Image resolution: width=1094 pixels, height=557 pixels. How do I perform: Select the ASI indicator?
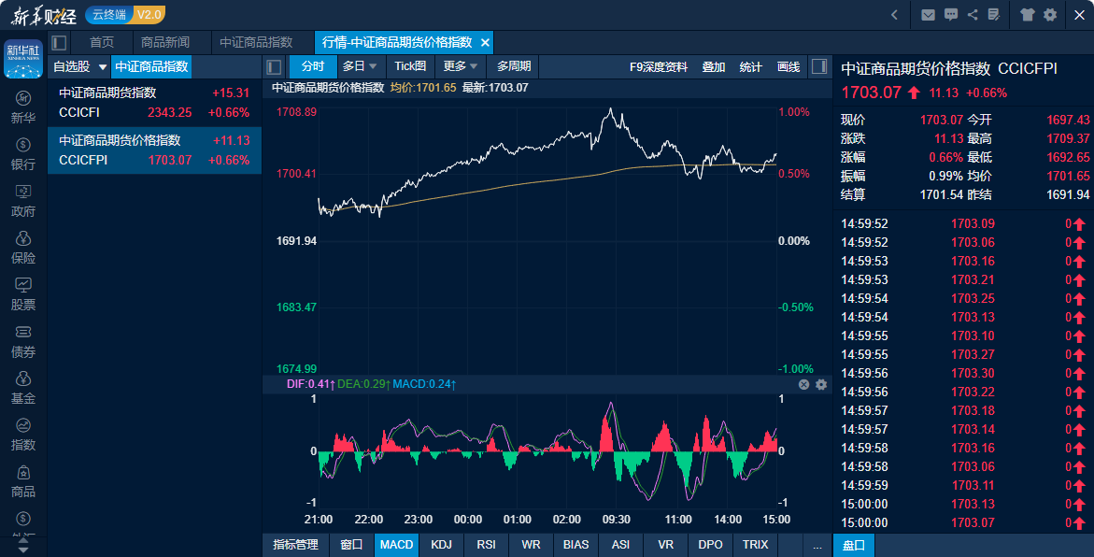(620, 545)
